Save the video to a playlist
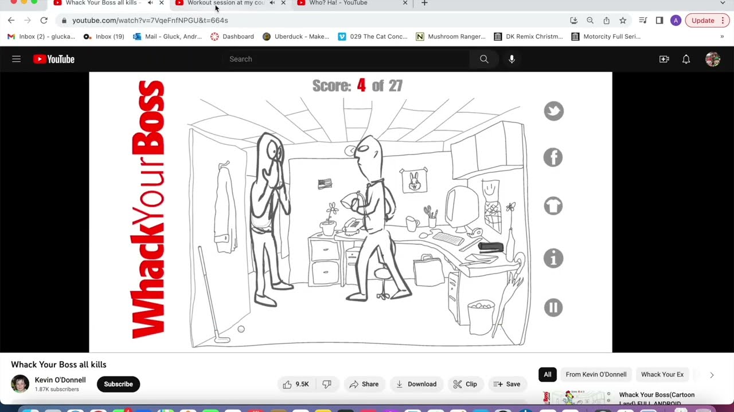 coord(507,385)
